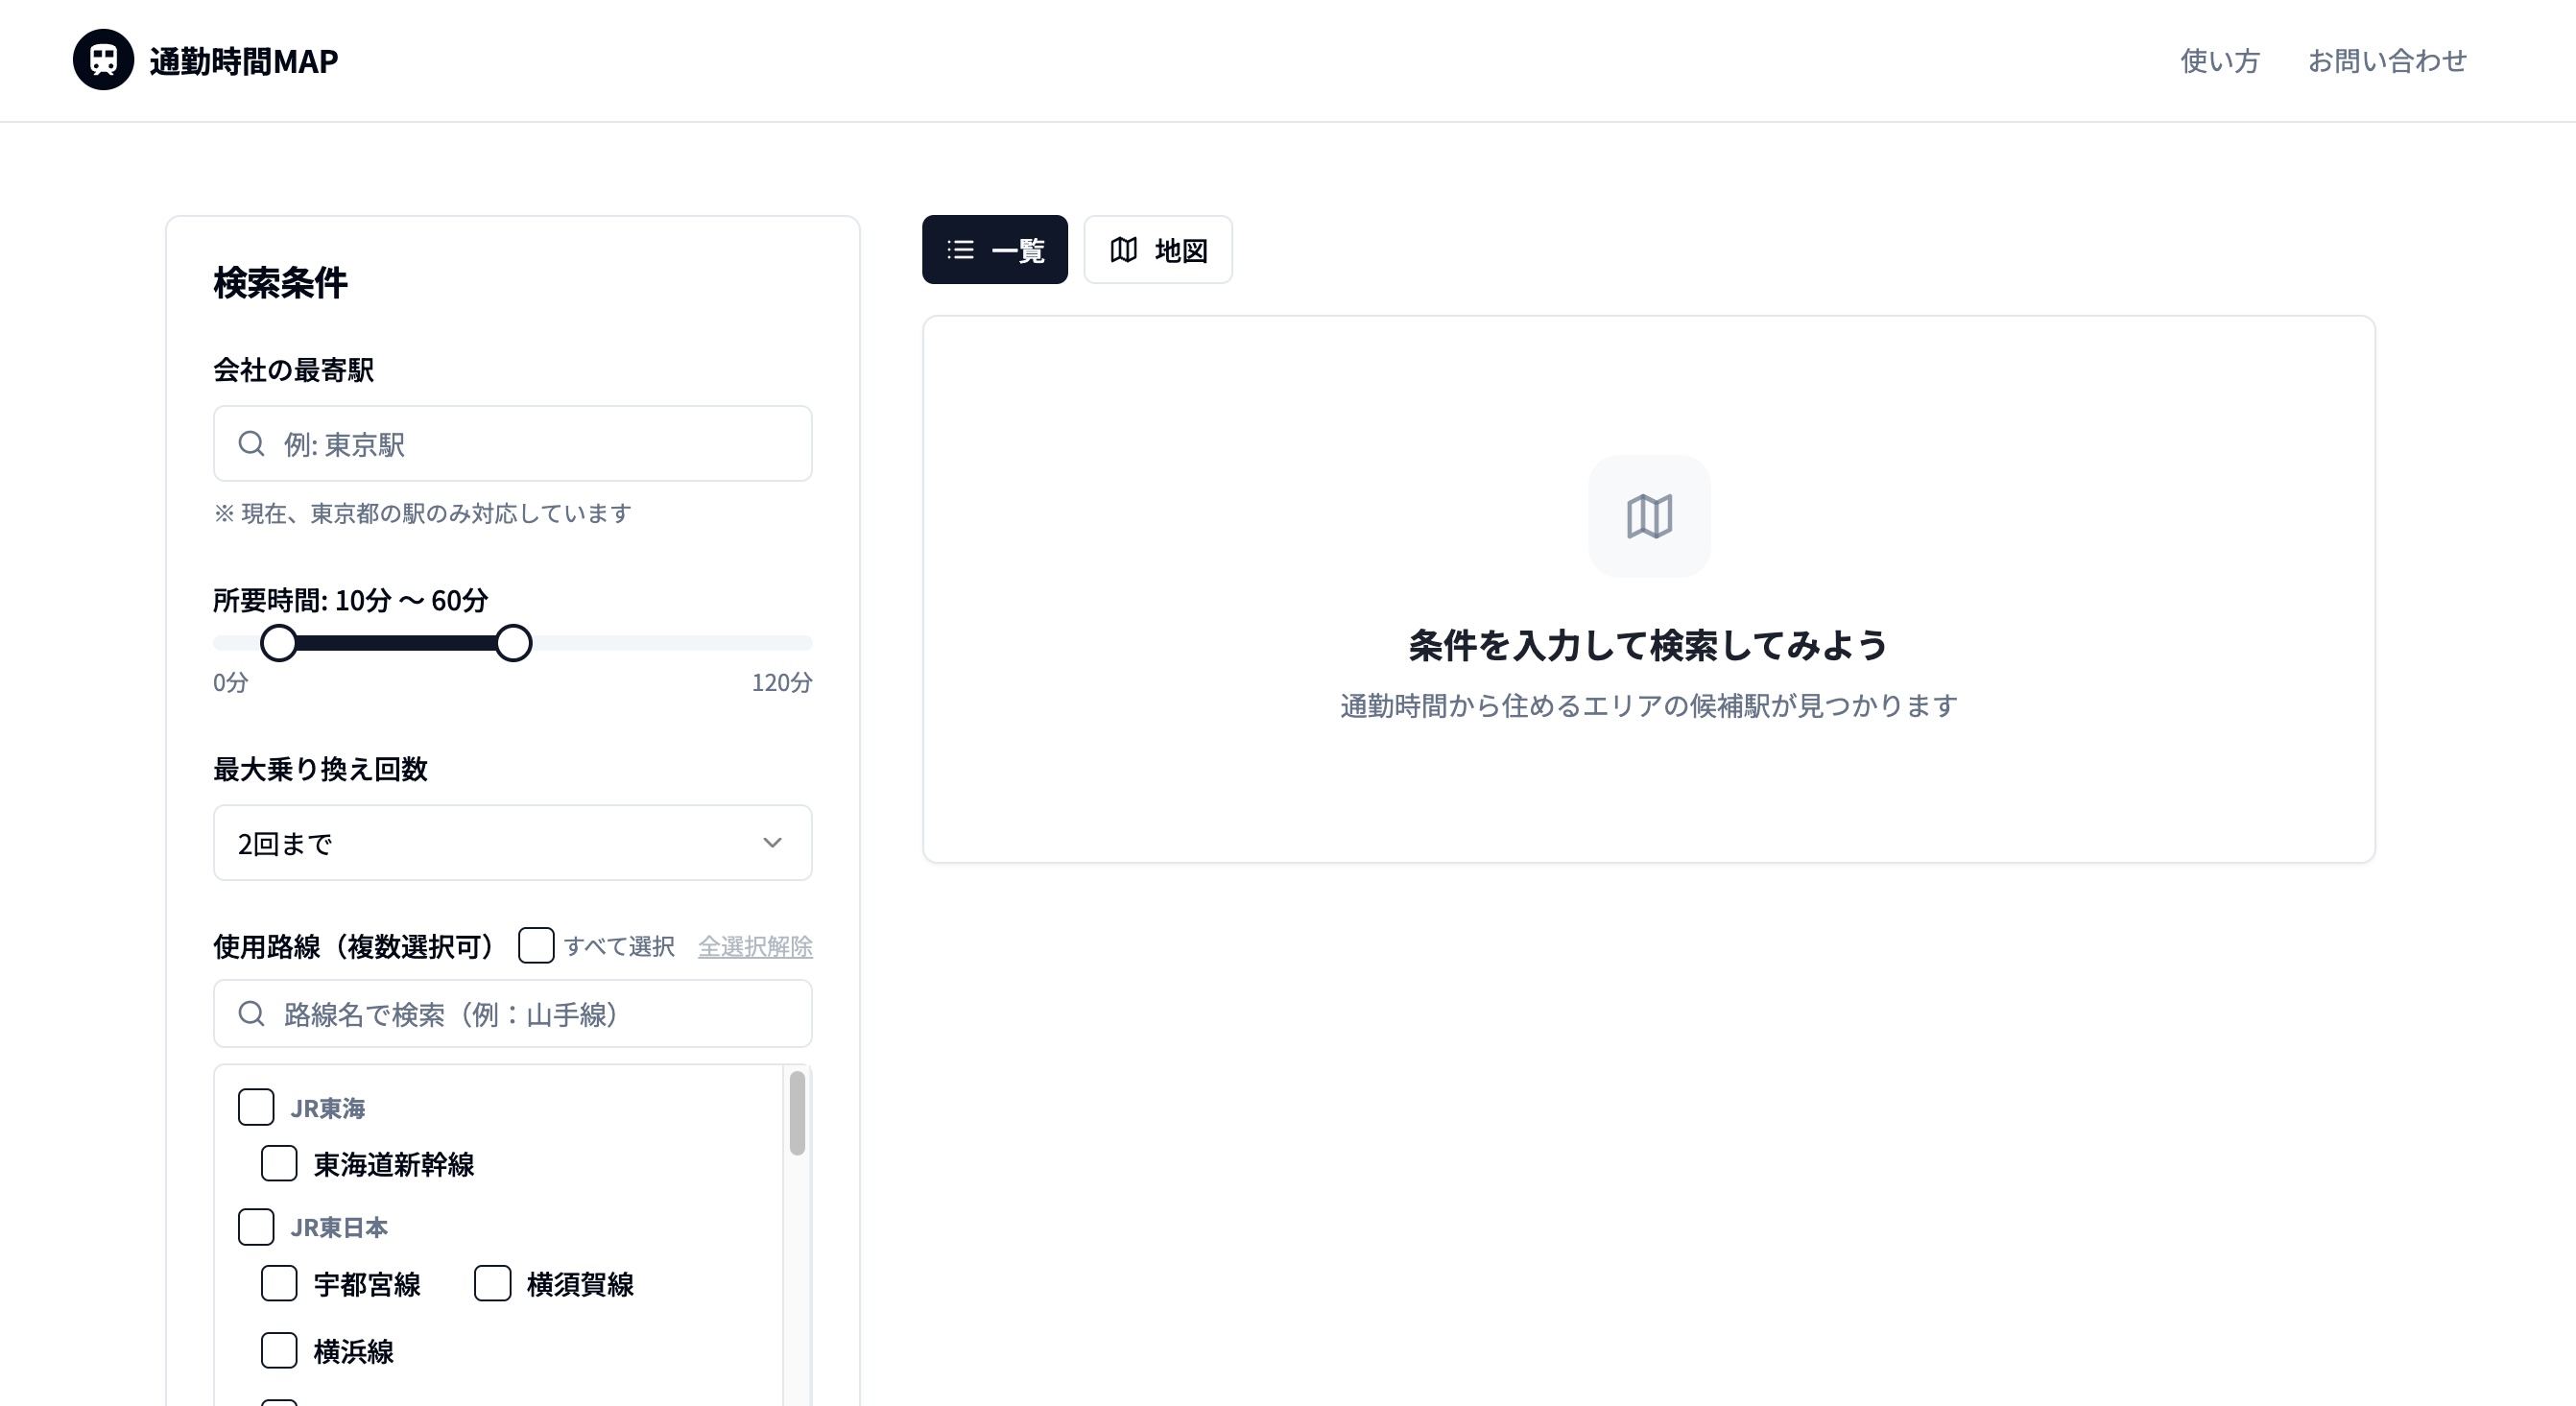
Task: Click the search icon in the station field
Action: 251,443
